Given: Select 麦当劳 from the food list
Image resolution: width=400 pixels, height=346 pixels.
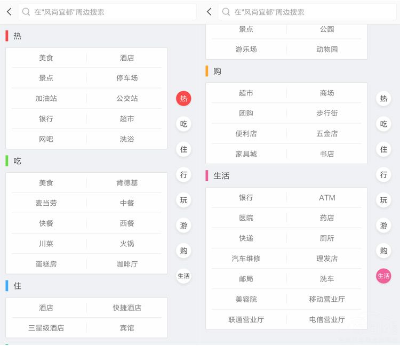Looking at the screenshot, I should tap(46, 203).
